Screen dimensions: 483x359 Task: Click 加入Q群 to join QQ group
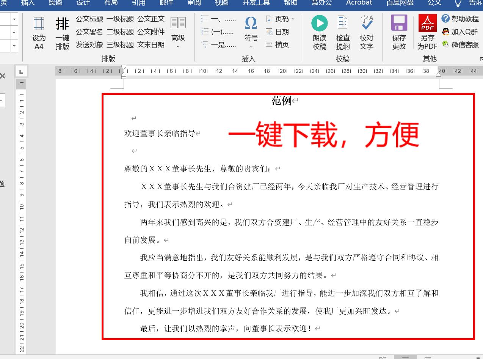tap(460, 32)
